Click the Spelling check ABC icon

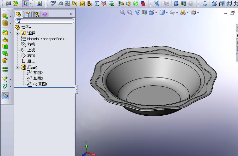pyautogui.click(x=53, y=3)
